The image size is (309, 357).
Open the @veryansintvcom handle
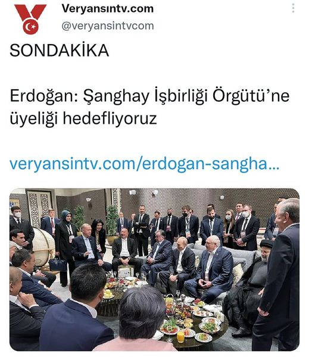point(108,26)
